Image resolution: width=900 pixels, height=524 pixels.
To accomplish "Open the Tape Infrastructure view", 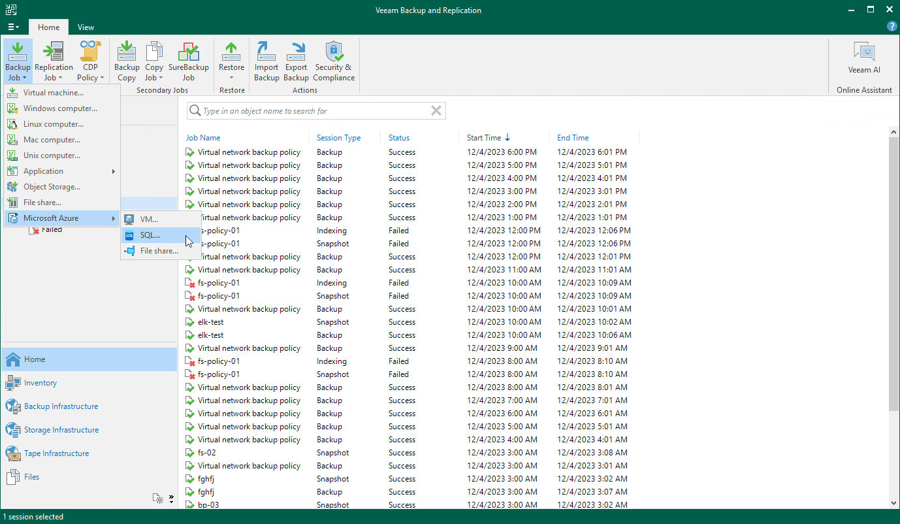I will click(x=89, y=453).
